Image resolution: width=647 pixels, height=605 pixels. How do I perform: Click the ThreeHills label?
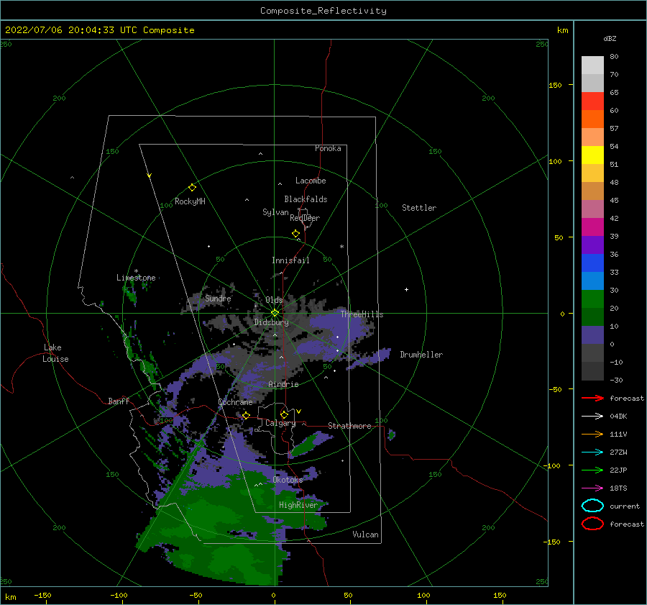362,314
